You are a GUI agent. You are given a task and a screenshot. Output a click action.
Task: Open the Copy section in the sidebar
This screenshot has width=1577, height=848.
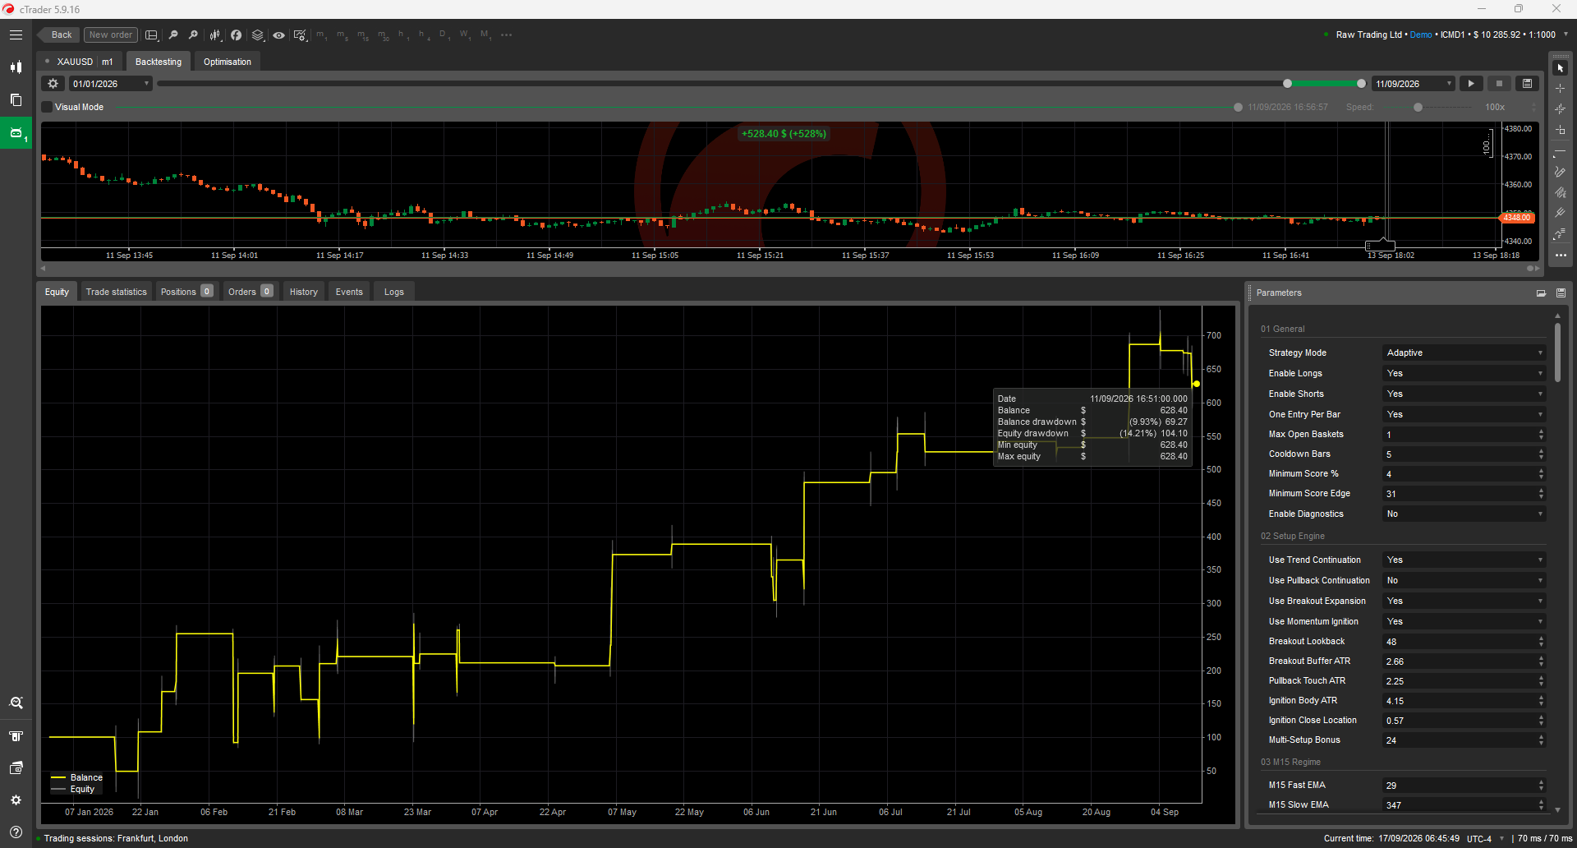16,99
